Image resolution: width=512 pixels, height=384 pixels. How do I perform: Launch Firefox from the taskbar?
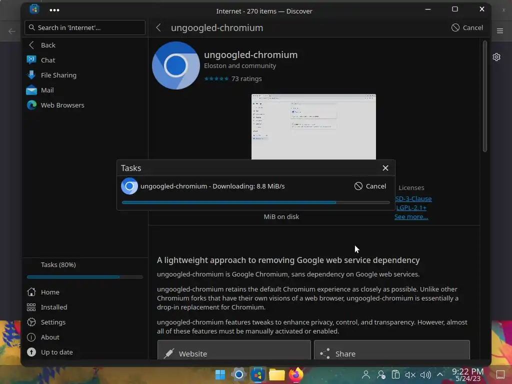(x=296, y=374)
